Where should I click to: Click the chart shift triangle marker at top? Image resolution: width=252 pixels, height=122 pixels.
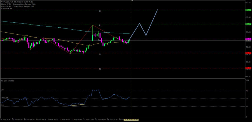pyautogui.click(x=132, y=1)
